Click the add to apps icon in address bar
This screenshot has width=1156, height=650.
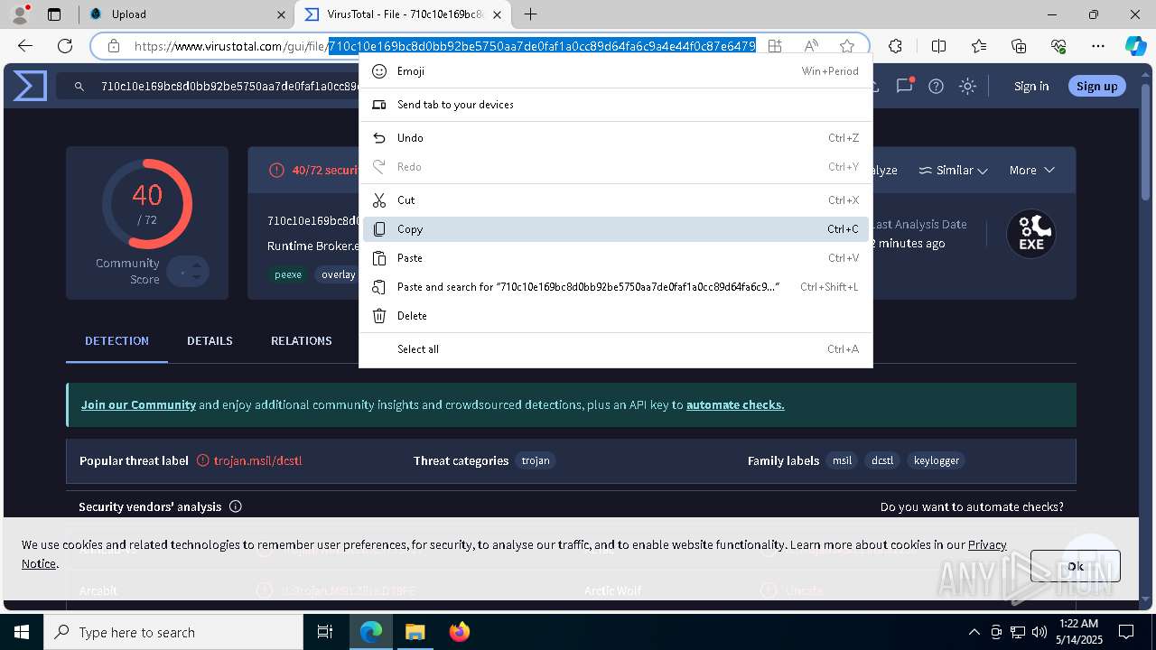point(775,46)
